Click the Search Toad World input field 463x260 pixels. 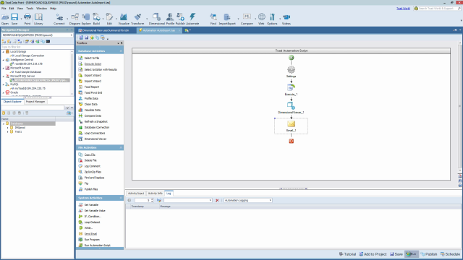(437, 9)
